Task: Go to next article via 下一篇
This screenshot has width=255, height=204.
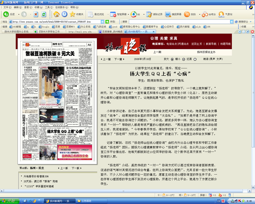Action: [x=118, y=59]
